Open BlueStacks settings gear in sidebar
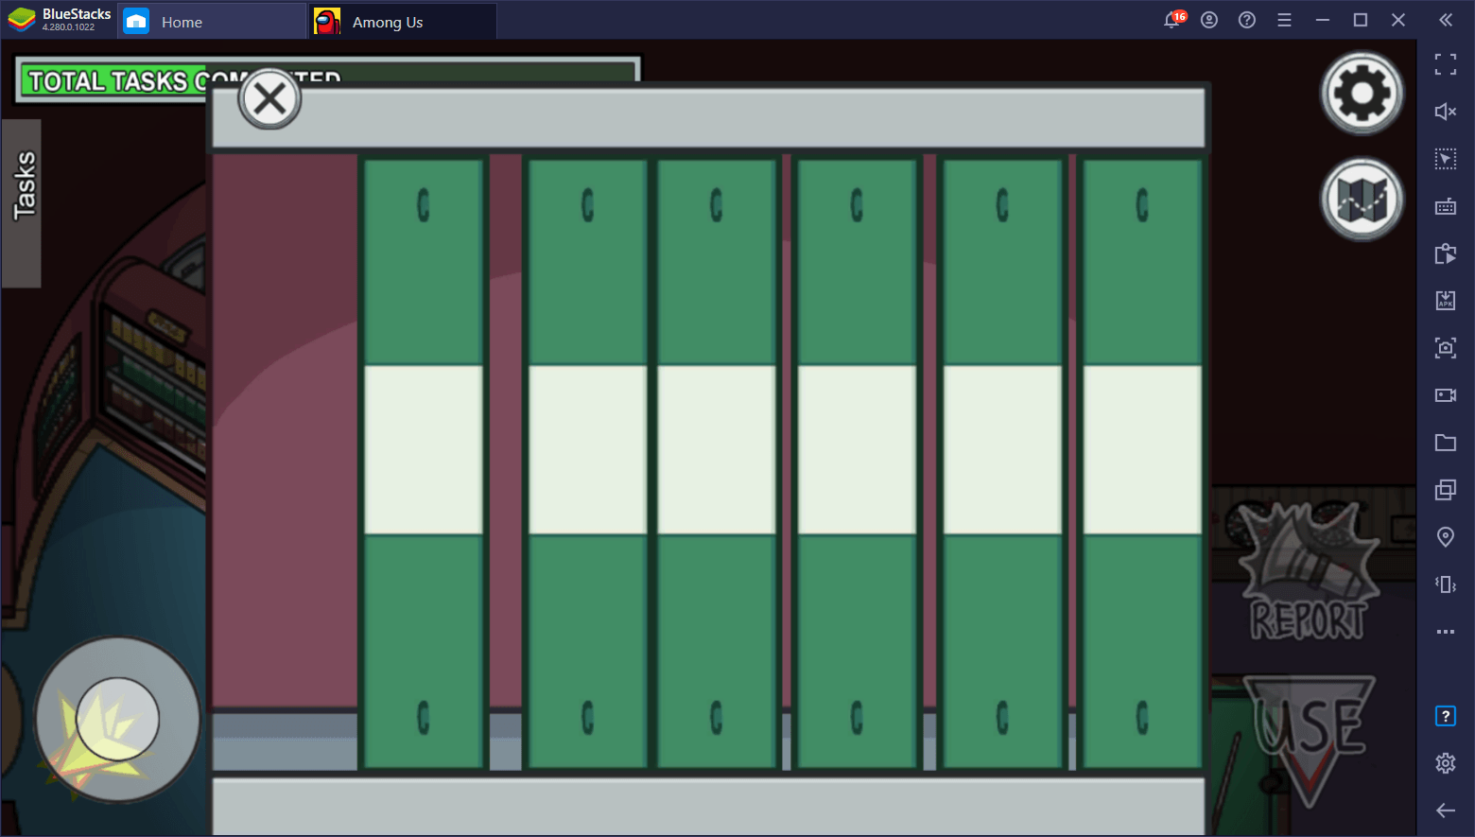The width and height of the screenshot is (1475, 837). click(x=1446, y=763)
